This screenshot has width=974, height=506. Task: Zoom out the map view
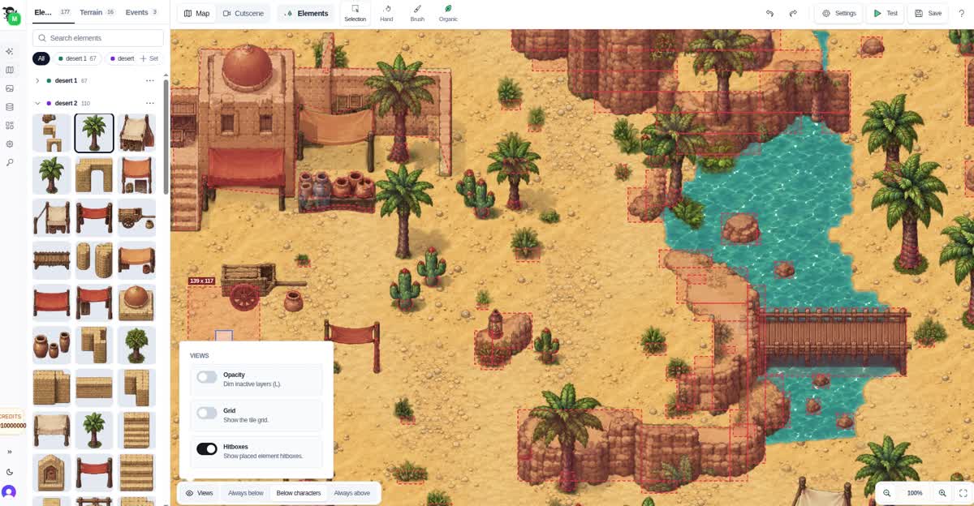[887, 493]
